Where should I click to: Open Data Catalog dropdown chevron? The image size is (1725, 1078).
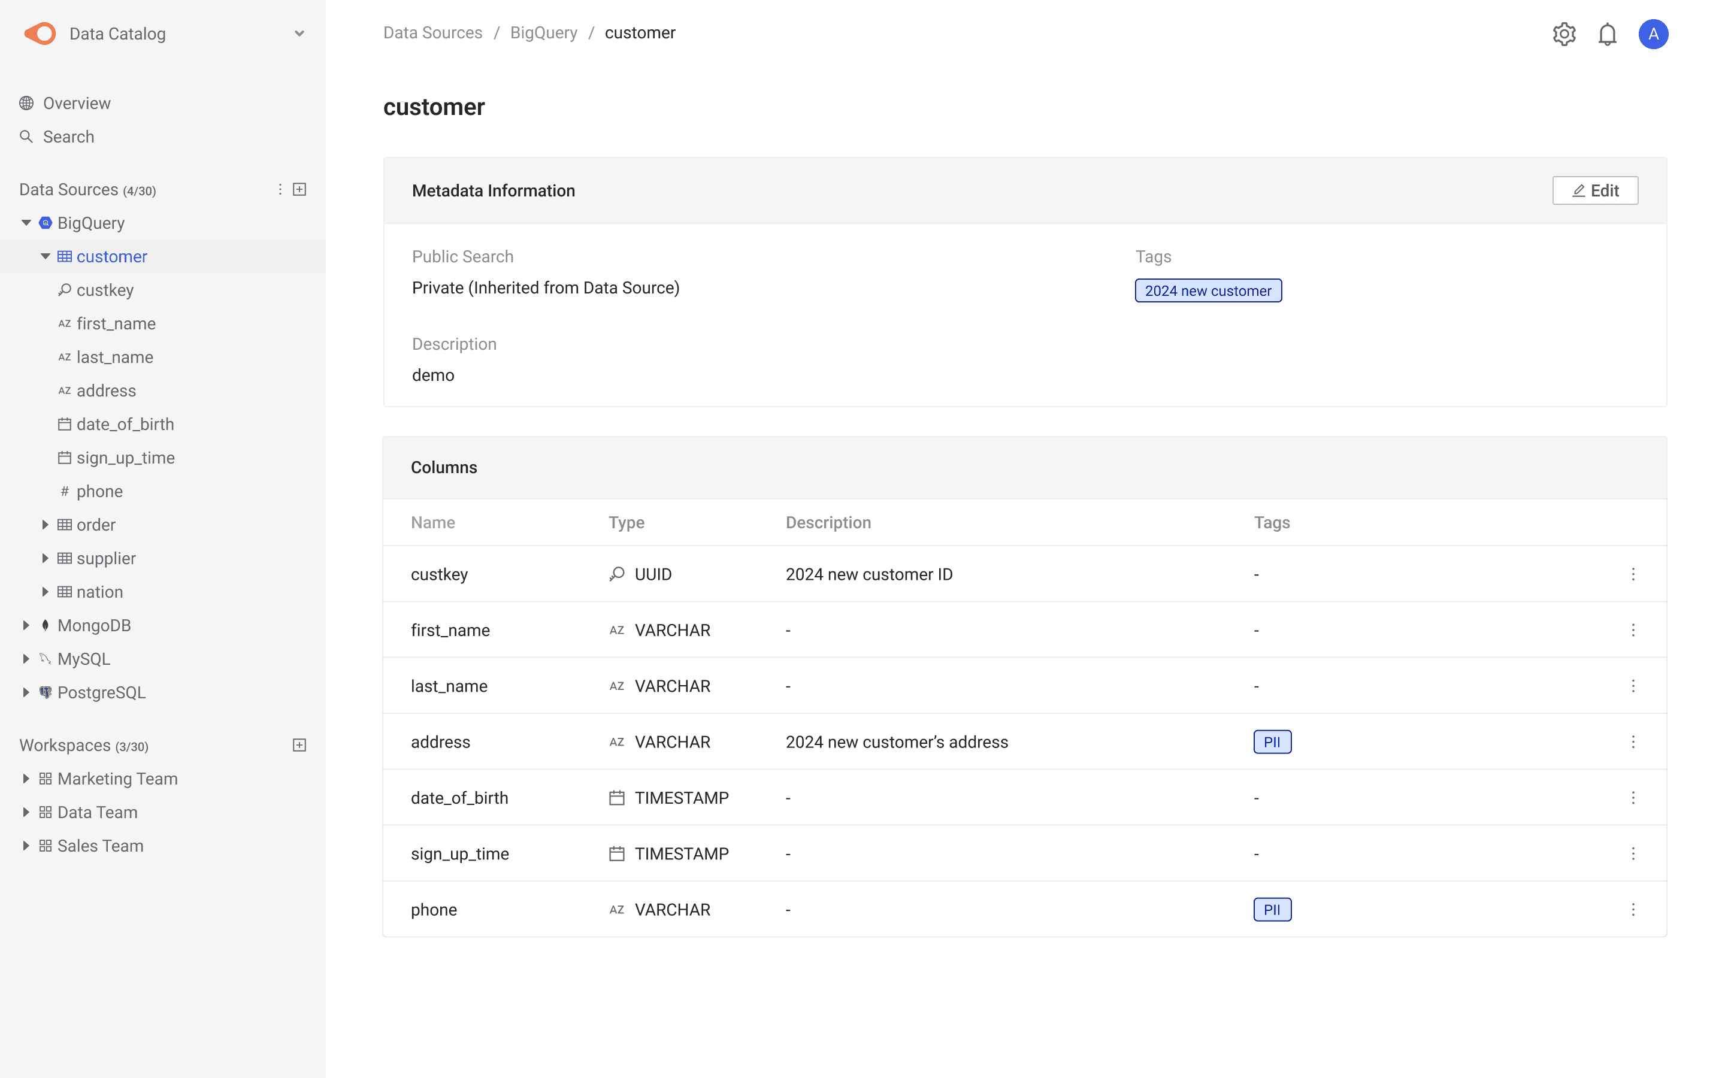[299, 34]
